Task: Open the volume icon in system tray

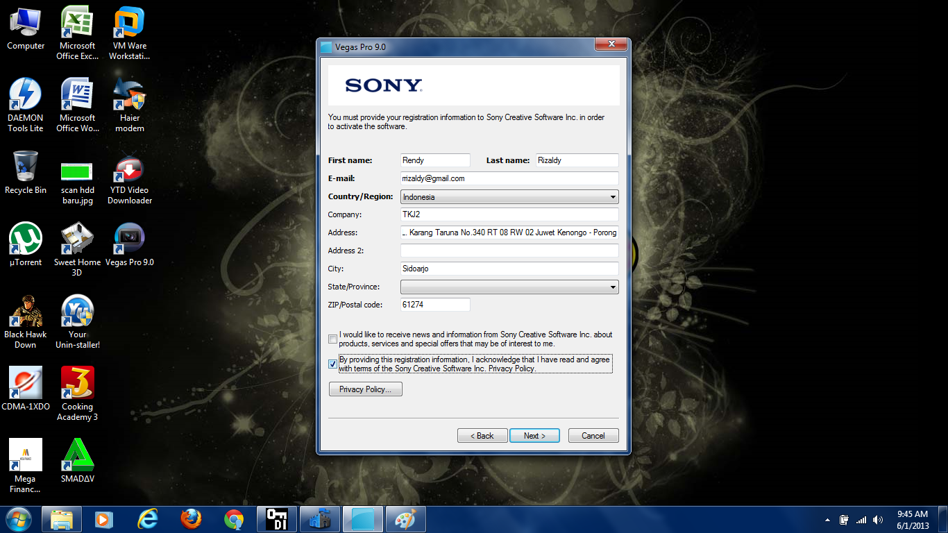Action: point(879,520)
